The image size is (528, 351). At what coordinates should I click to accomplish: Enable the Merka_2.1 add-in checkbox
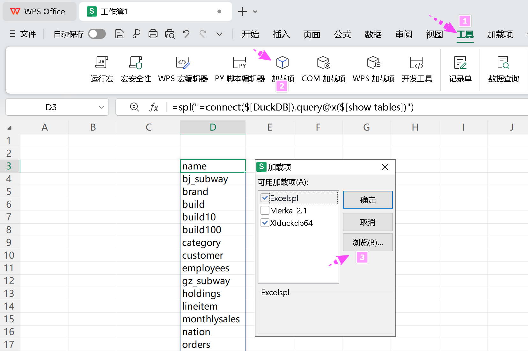(265, 210)
